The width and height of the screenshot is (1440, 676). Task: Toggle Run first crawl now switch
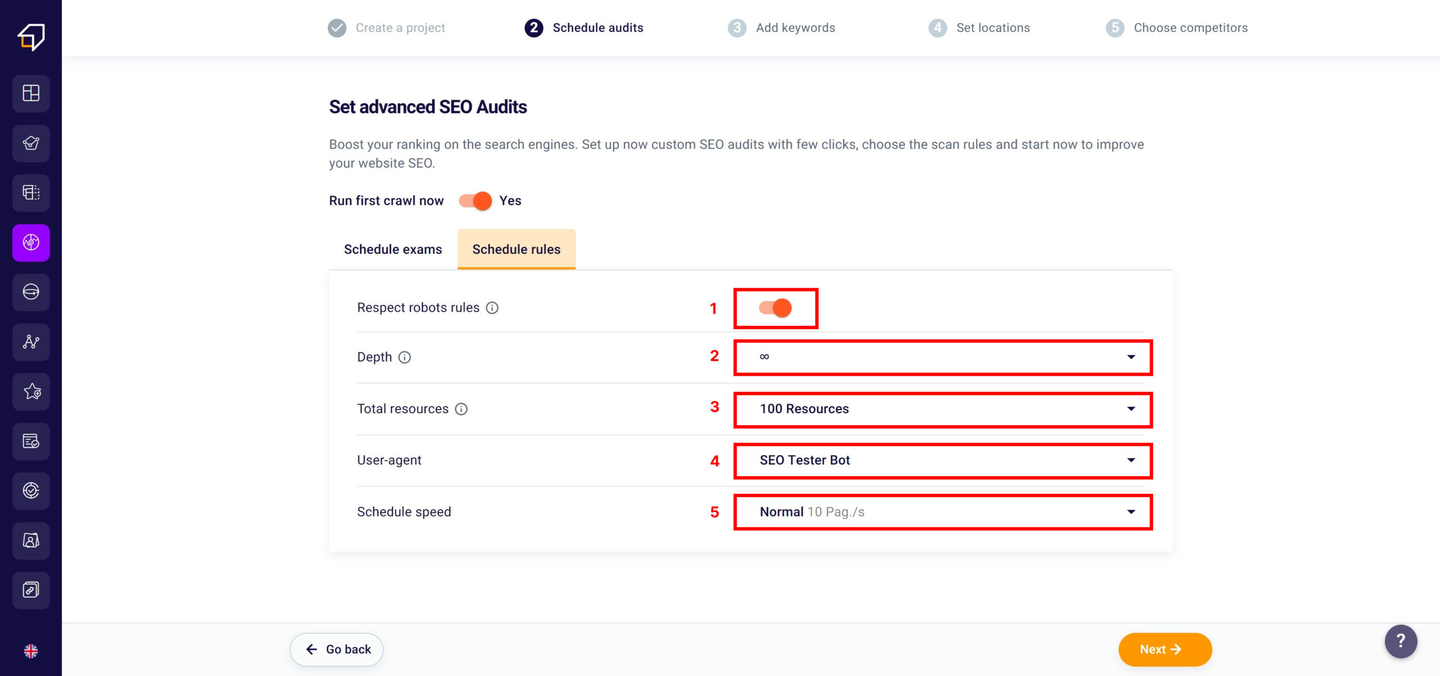click(x=475, y=201)
